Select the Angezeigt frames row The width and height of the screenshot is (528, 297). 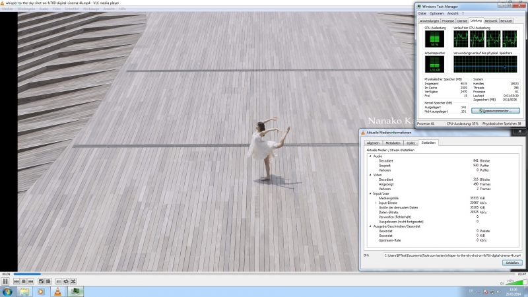444,185
